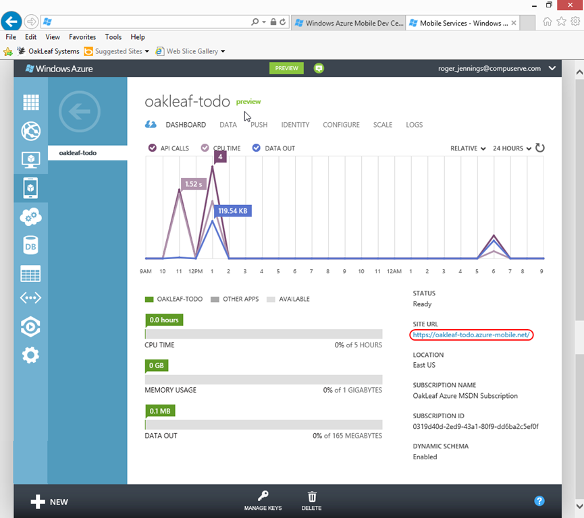
Task: Switch to the SCALE tab
Action: pos(383,125)
